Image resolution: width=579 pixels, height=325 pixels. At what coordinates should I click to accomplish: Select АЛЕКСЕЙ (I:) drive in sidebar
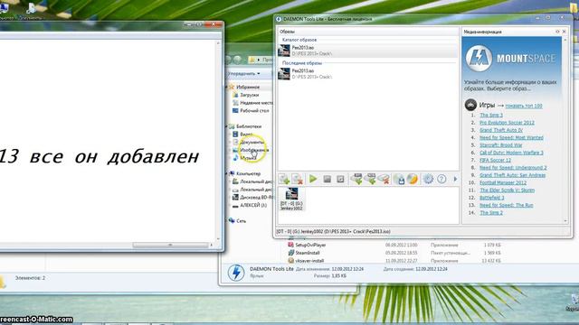pyautogui.click(x=250, y=205)
